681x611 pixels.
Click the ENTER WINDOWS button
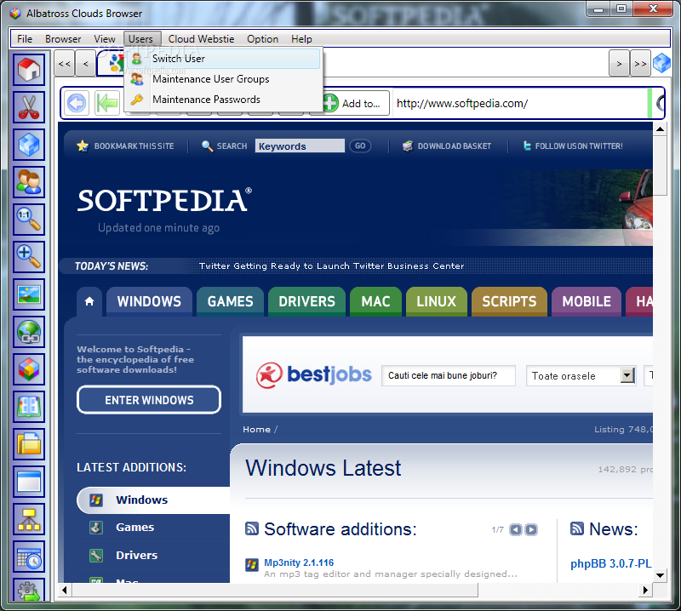(149, 400)
